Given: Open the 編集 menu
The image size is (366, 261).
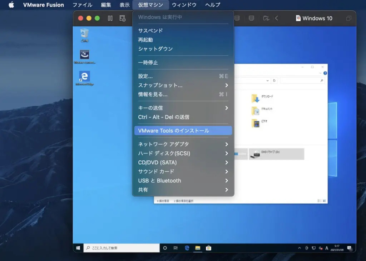Looking at the screenshot, I should (x=106, y=5).
